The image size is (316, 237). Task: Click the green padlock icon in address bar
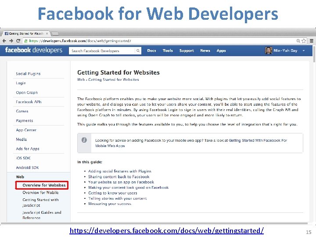point(26,41)
